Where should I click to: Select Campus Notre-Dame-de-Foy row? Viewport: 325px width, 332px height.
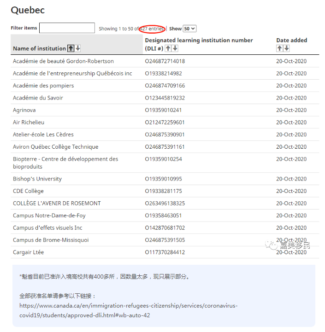pyautogui.click(x=49, y=216)
